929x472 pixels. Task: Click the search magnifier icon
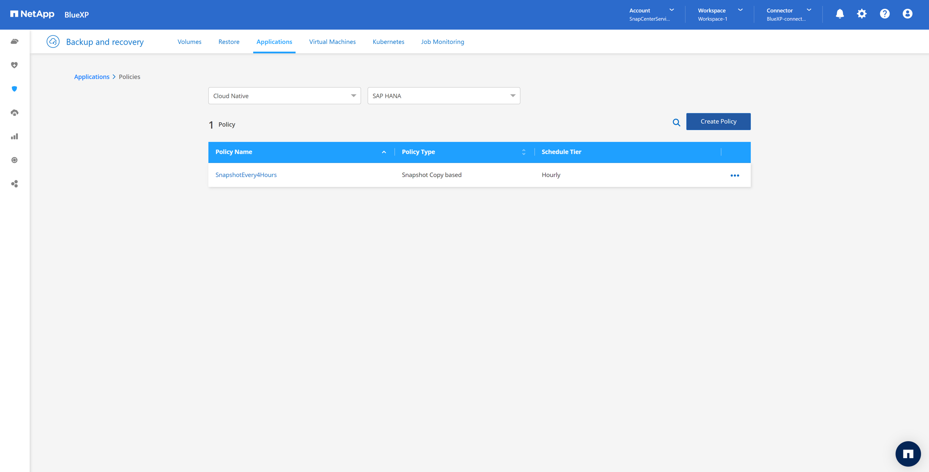[676, 122]
